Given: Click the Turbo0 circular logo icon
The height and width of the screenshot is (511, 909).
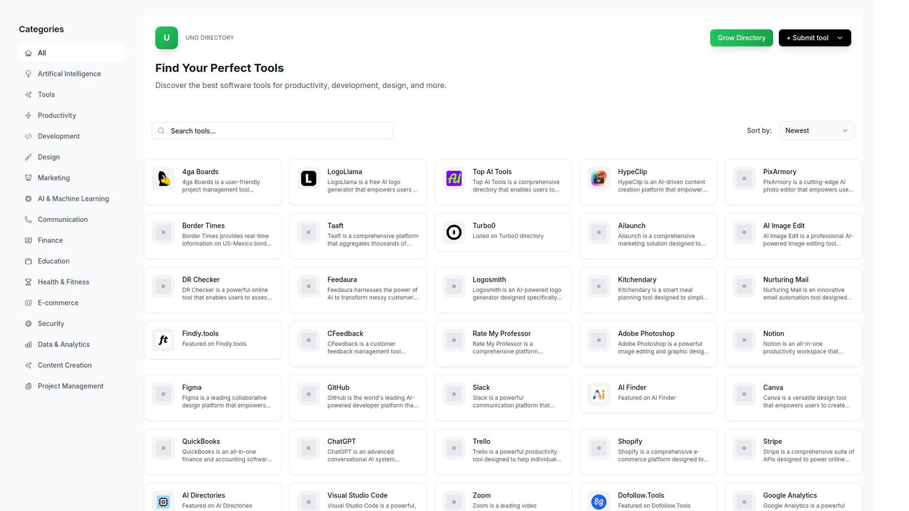Looking at the screenshot, I should point(454,232).
